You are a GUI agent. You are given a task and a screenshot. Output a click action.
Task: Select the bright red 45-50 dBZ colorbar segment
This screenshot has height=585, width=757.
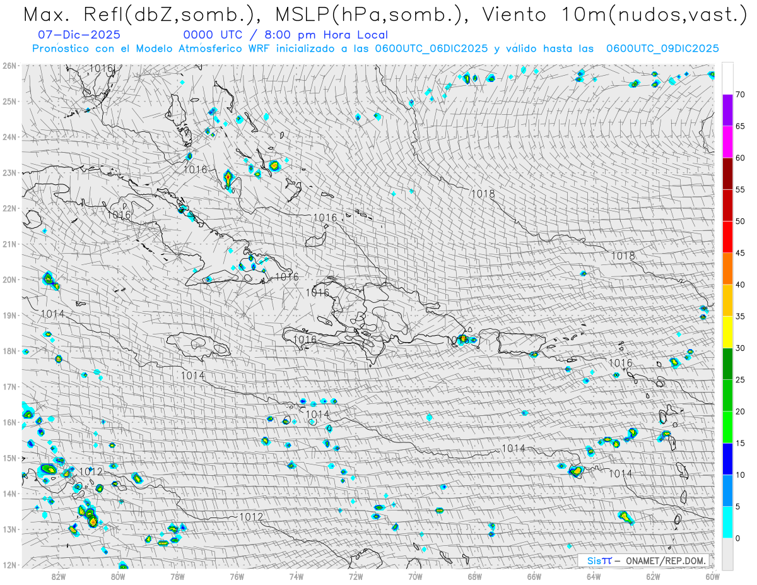[x=728, y=237]
